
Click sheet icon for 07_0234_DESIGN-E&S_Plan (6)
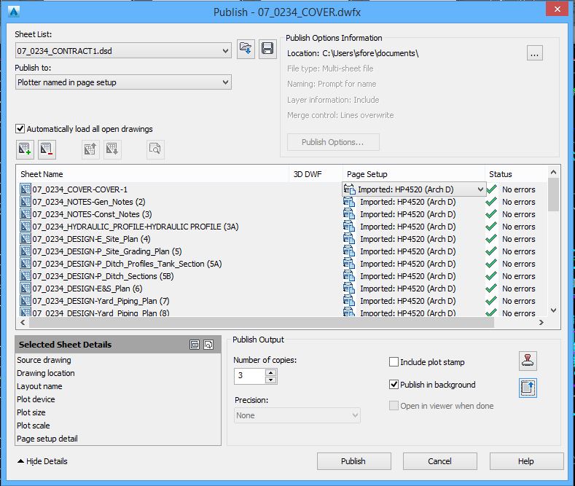click(x=26, y=289)
